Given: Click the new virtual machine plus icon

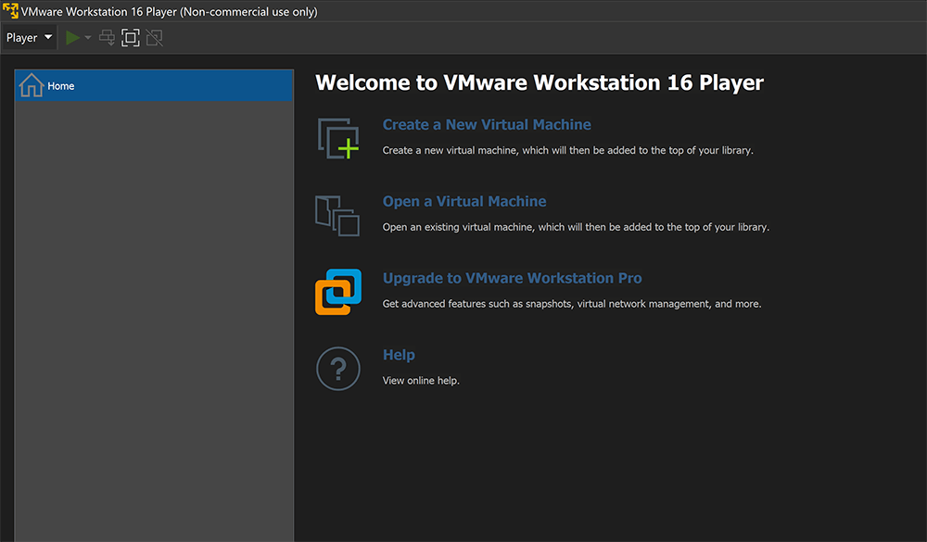Looking at the screenshot, I should 337,138.
